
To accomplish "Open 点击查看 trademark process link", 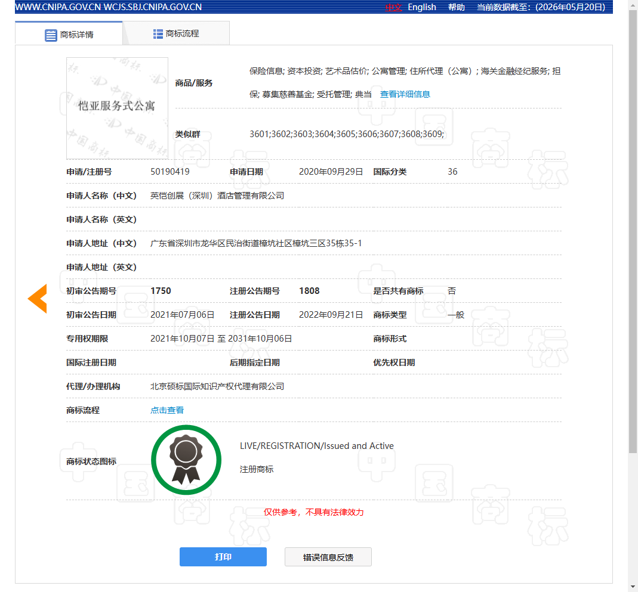I will point(167,410).
